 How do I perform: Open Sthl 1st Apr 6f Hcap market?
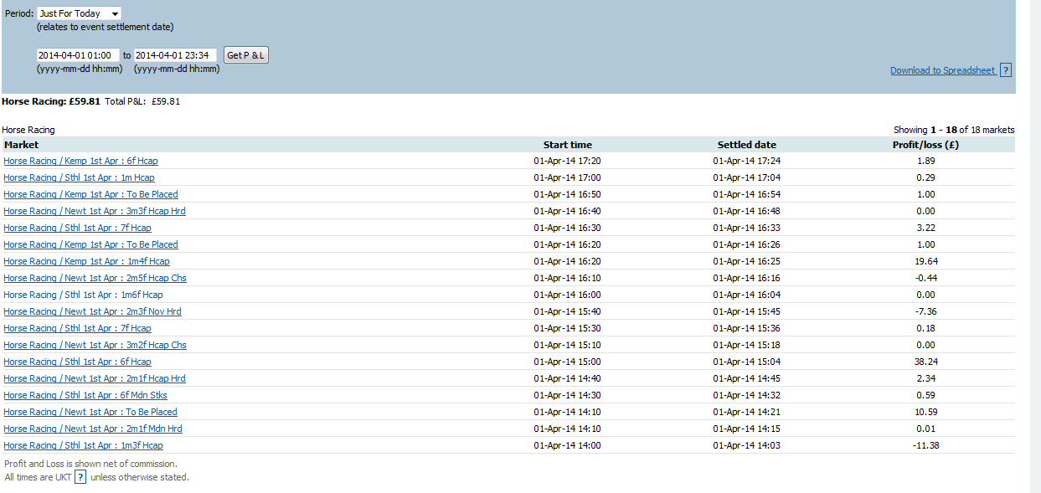tap(77, 362)
